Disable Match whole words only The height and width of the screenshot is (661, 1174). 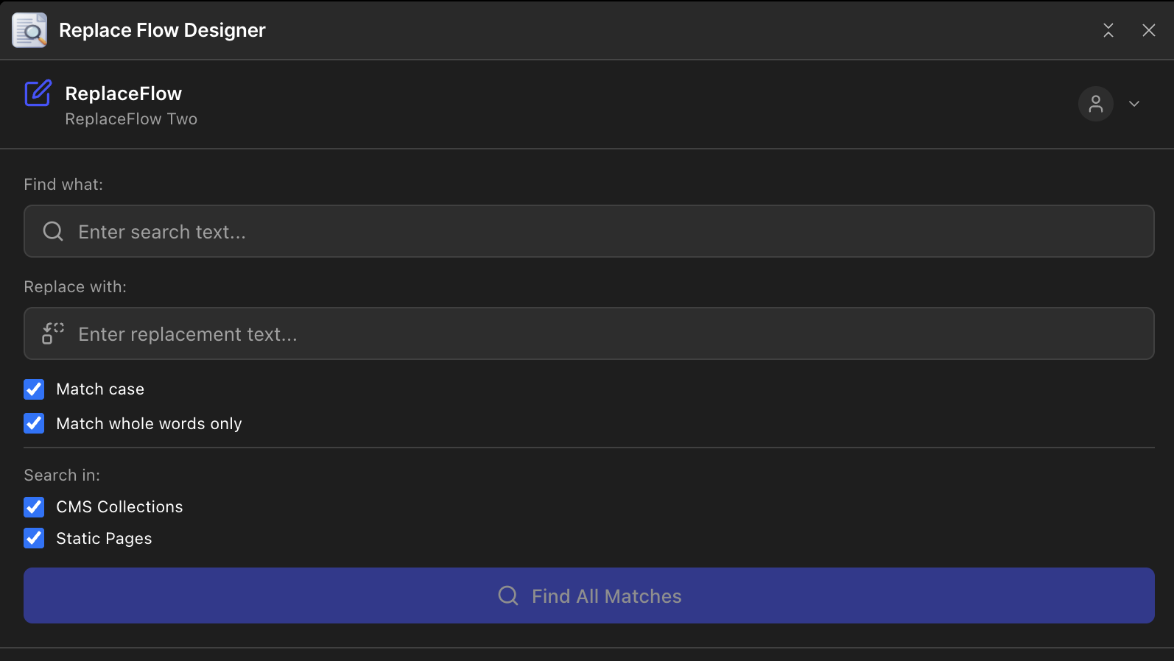[x=34, y=423]
